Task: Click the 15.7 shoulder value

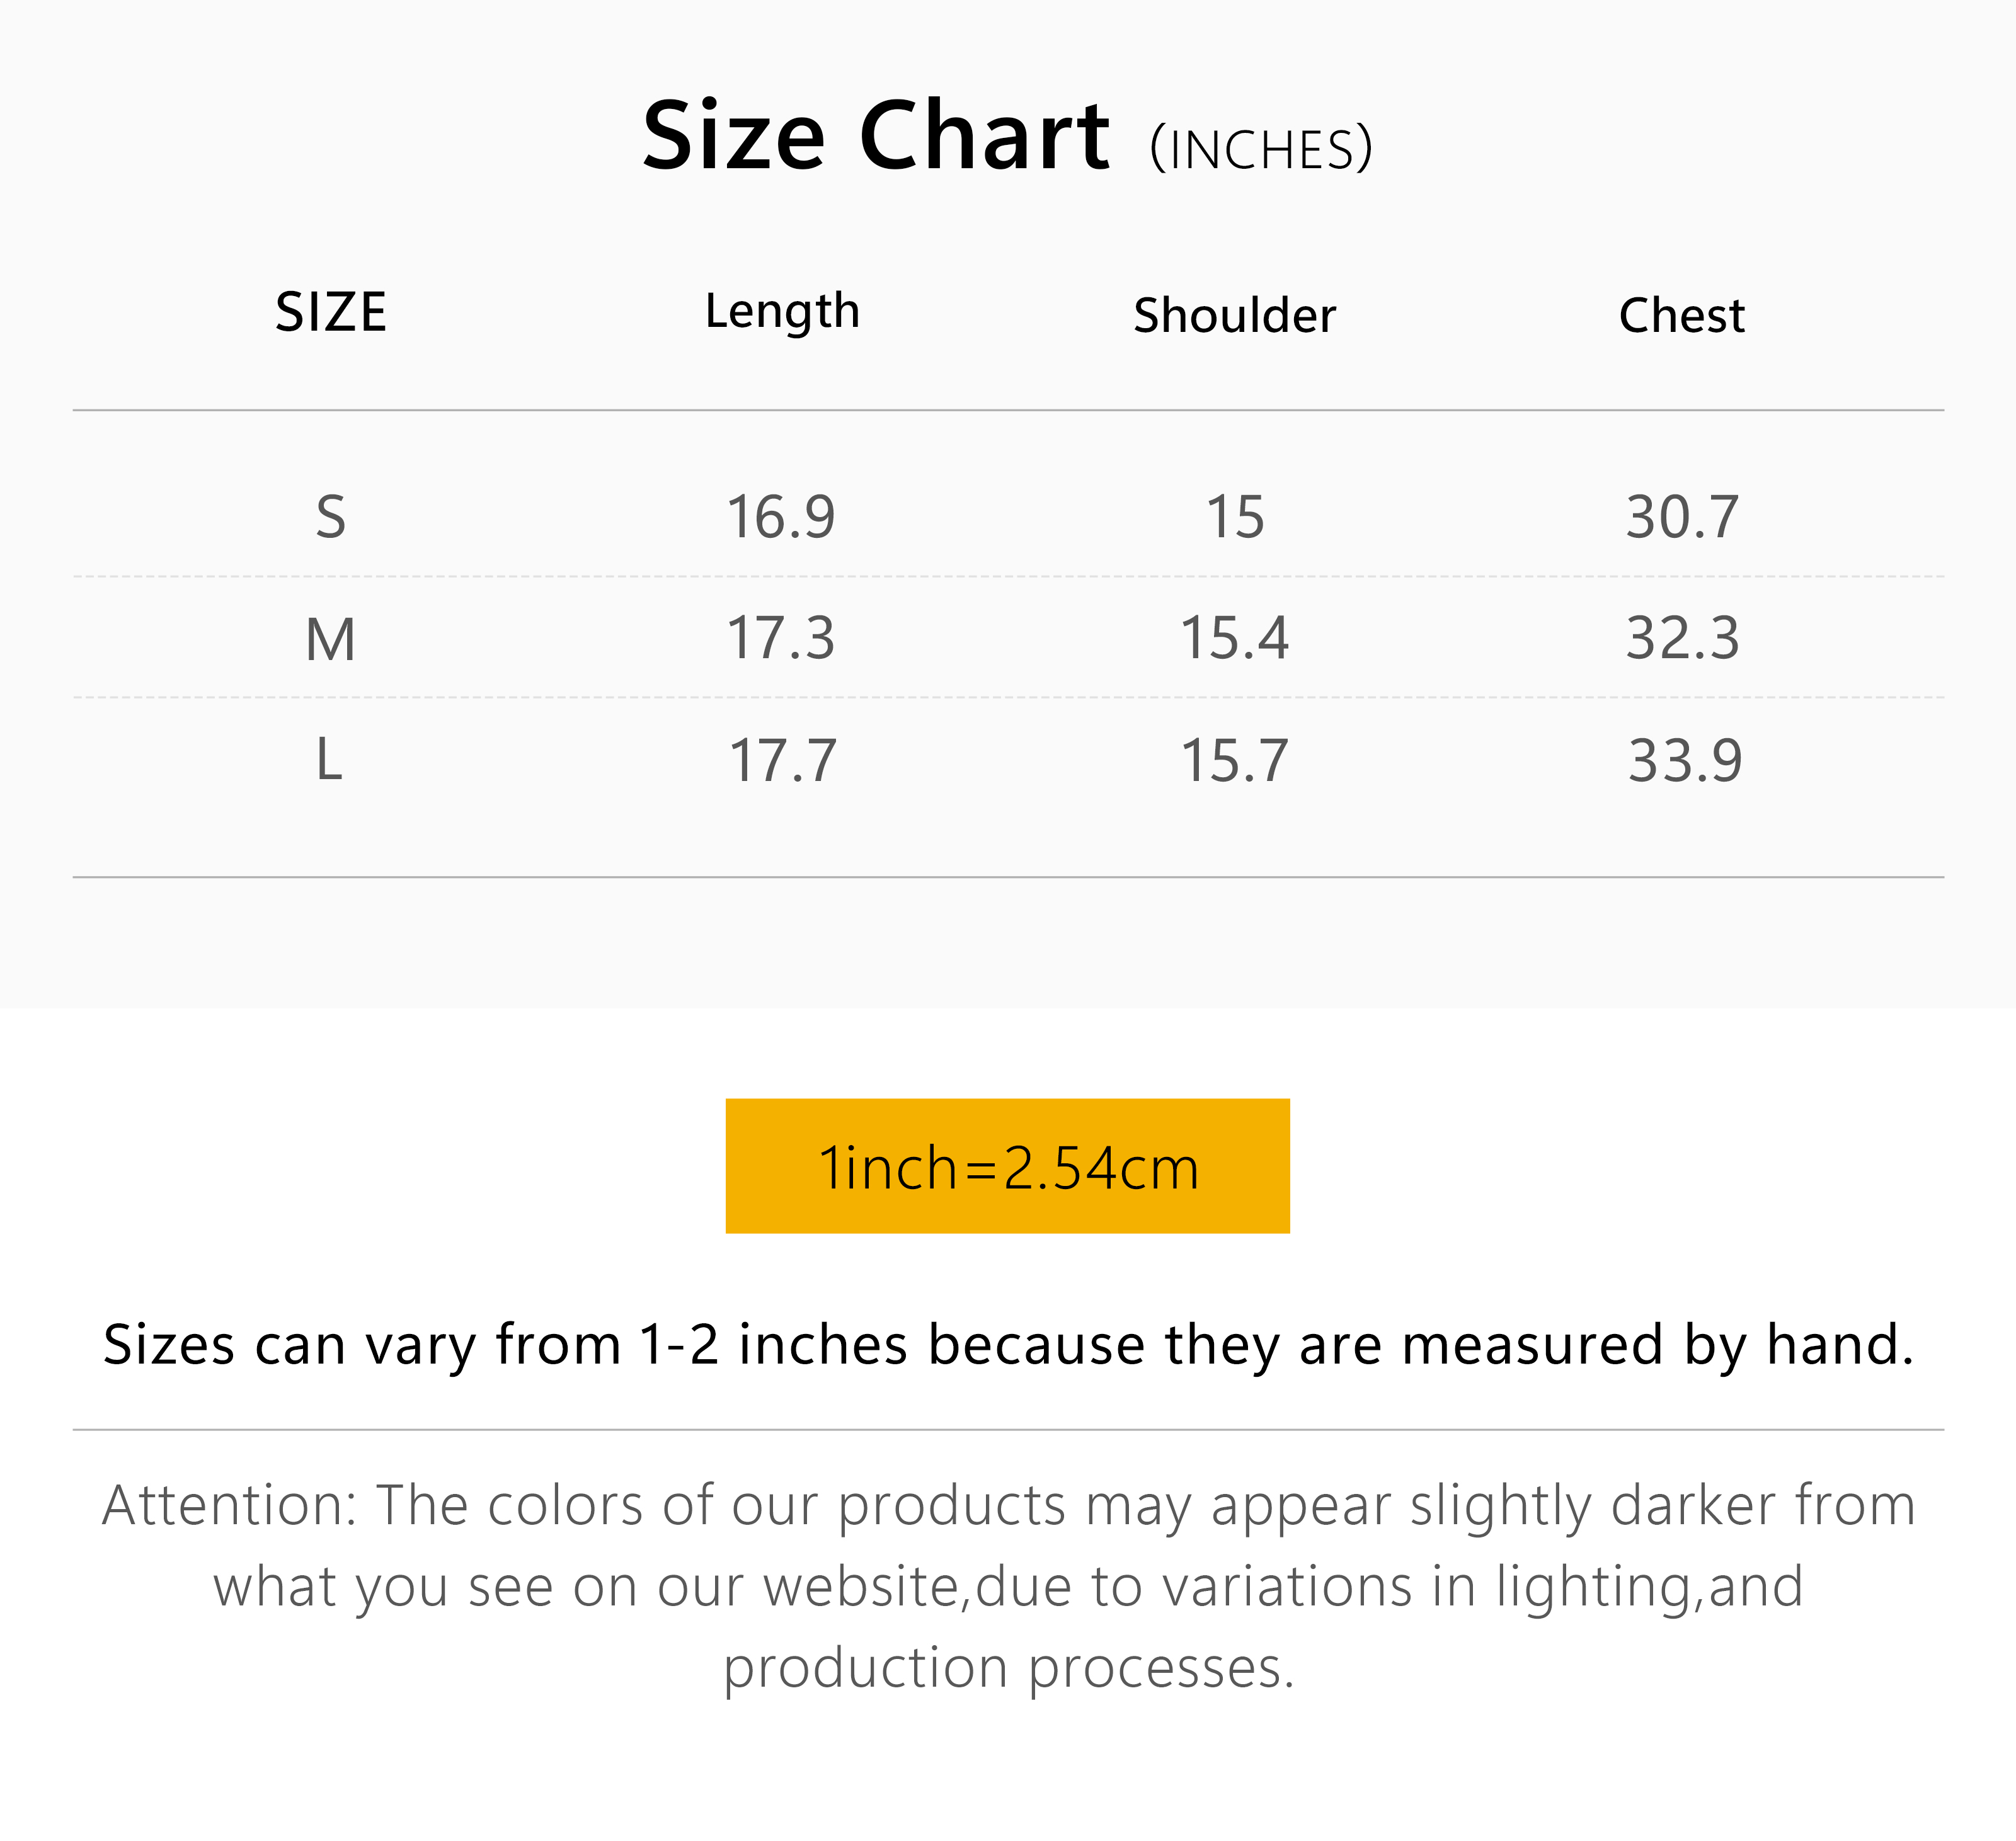Action: click(x=1234, y=760)
